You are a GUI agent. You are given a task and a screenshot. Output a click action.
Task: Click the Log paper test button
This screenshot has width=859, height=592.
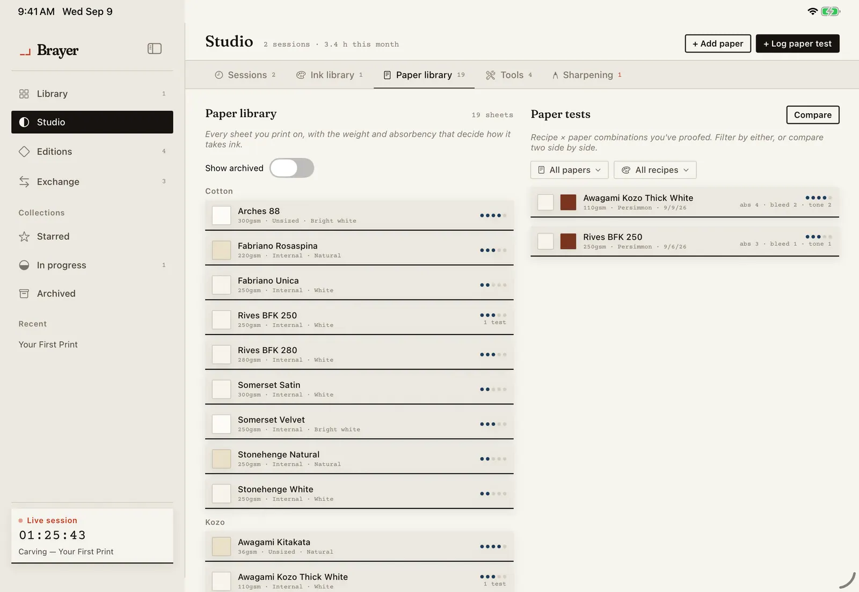pos(798,43)
